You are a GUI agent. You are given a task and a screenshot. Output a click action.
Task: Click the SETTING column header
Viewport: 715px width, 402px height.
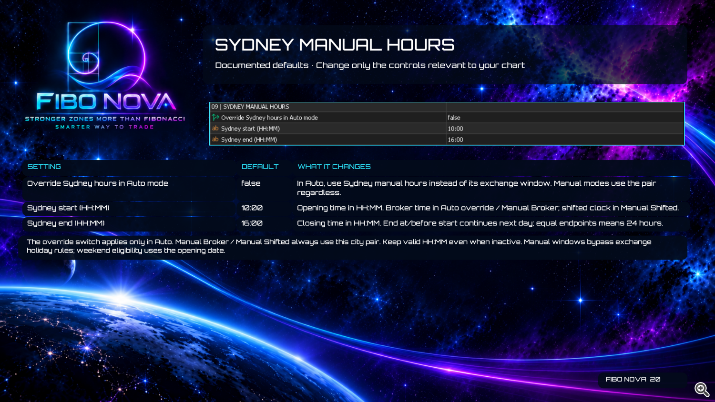(x=44, y=167)
